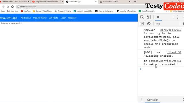184x103 pixels.
Task: Open the Login nav link
Action: click(63, 18)
